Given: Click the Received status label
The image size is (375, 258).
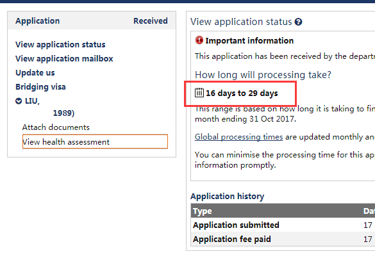Looking at the screenshot, I should [x=151, y=21].
